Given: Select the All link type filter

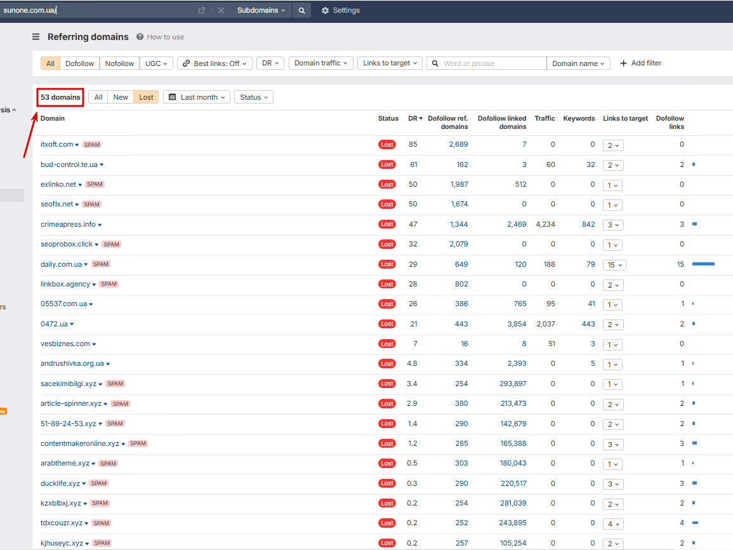Looking at the screenshot, I should [51, 63].
